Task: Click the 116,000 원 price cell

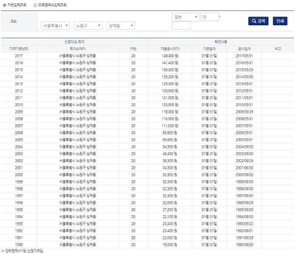Action: (x=170, y=119)
